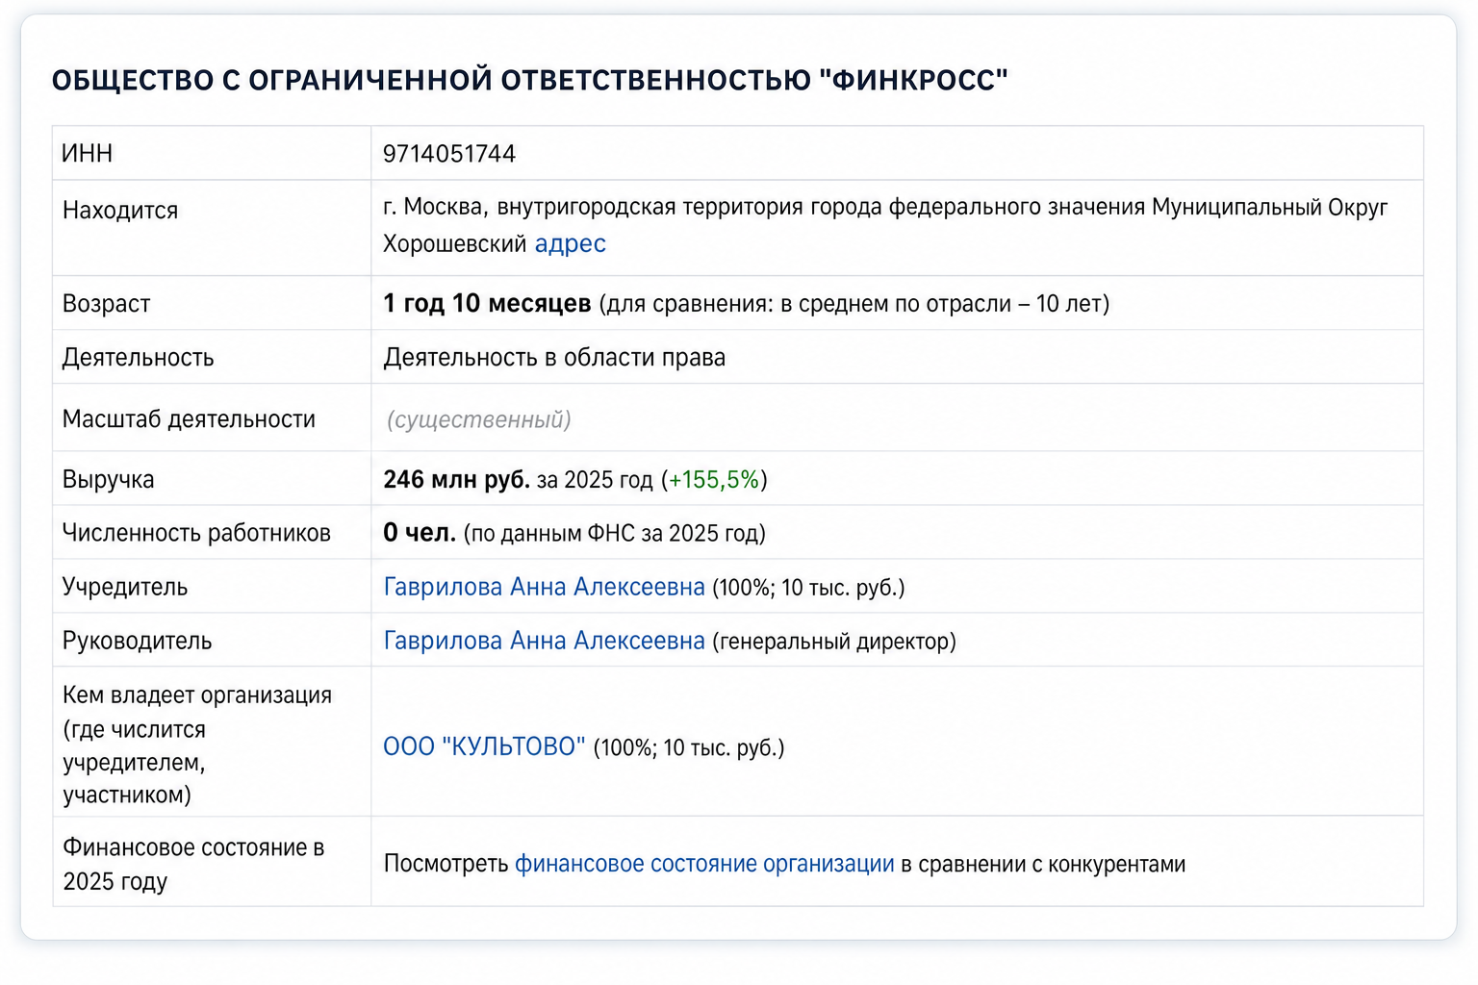Click the "(по данным ФНС за 2025 год)" note

615,533
